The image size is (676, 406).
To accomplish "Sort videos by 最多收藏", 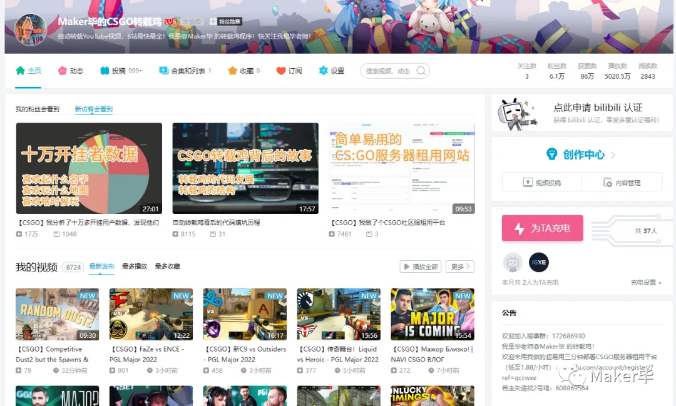I will point(168,266).
